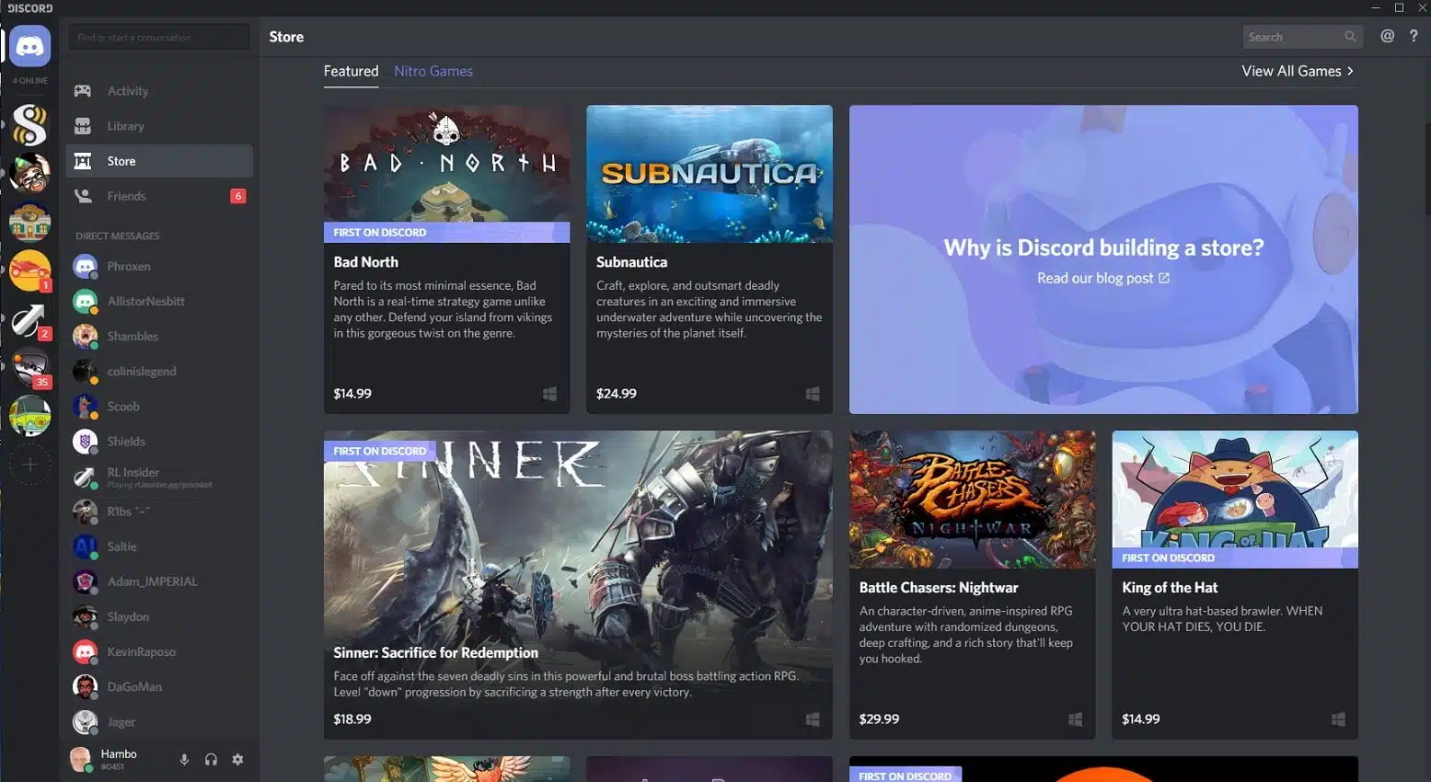Click Windows icon on Subnautica card

coord(813,394)
